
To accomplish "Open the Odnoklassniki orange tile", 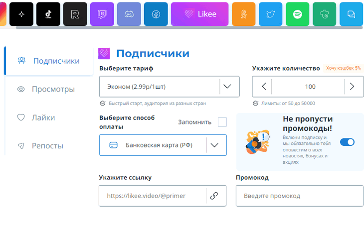I will (243, 14).
